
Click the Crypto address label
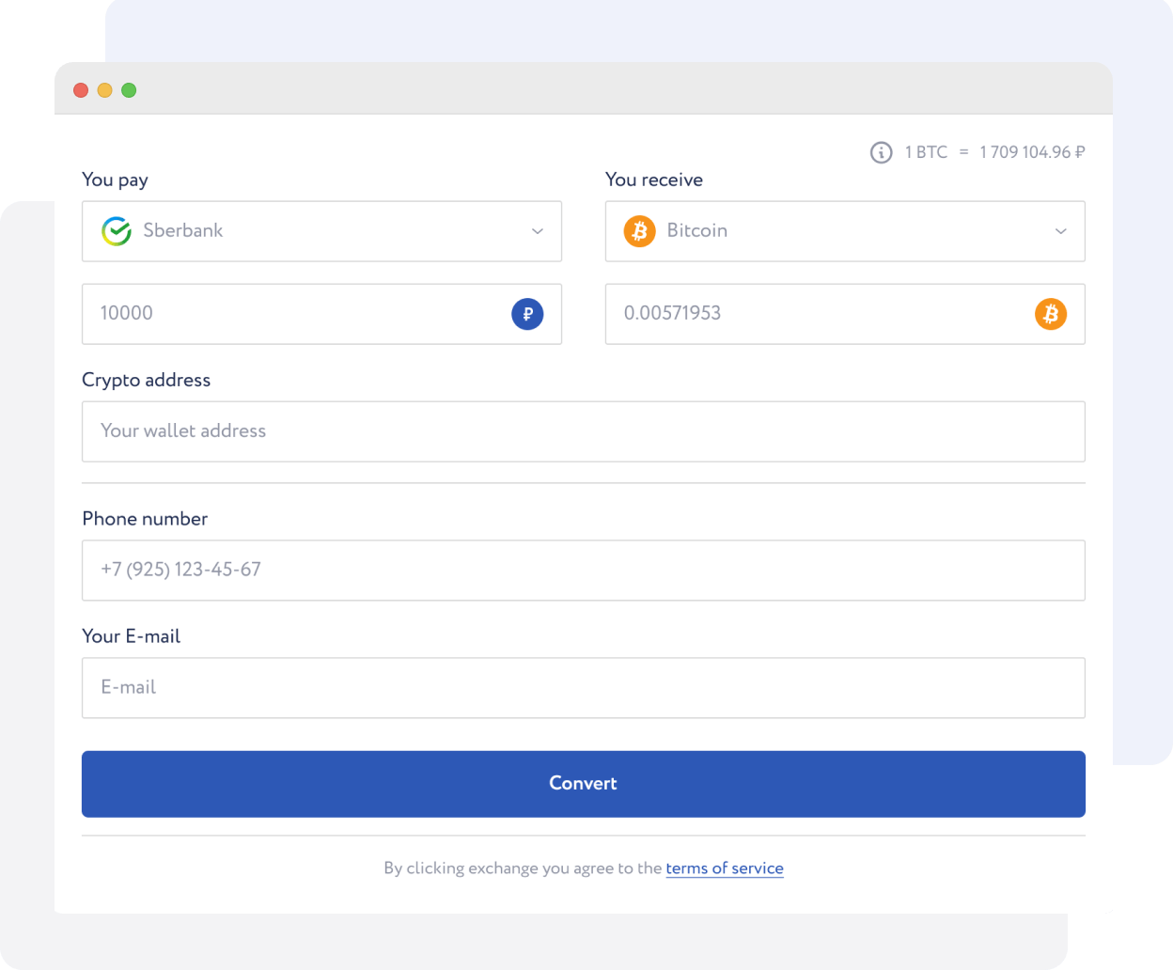146,381
